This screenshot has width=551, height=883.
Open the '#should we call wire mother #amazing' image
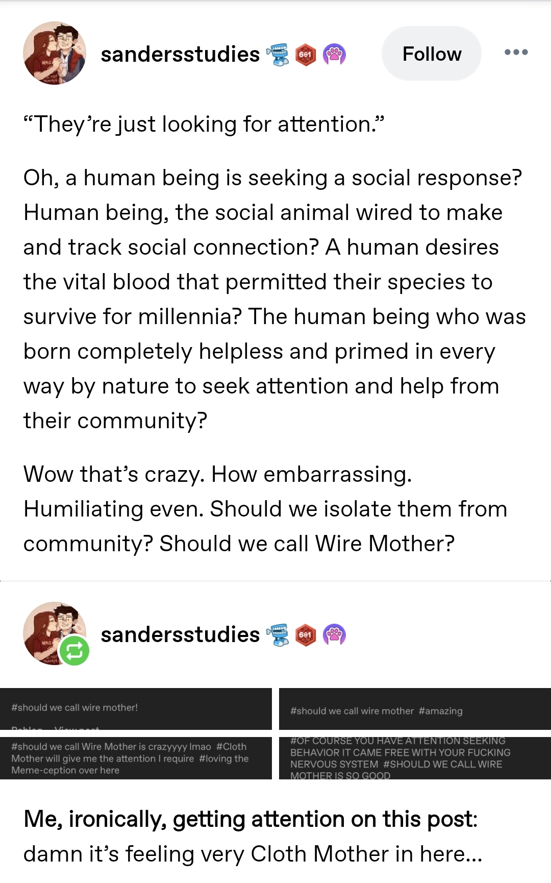click(x=415, y=709)
